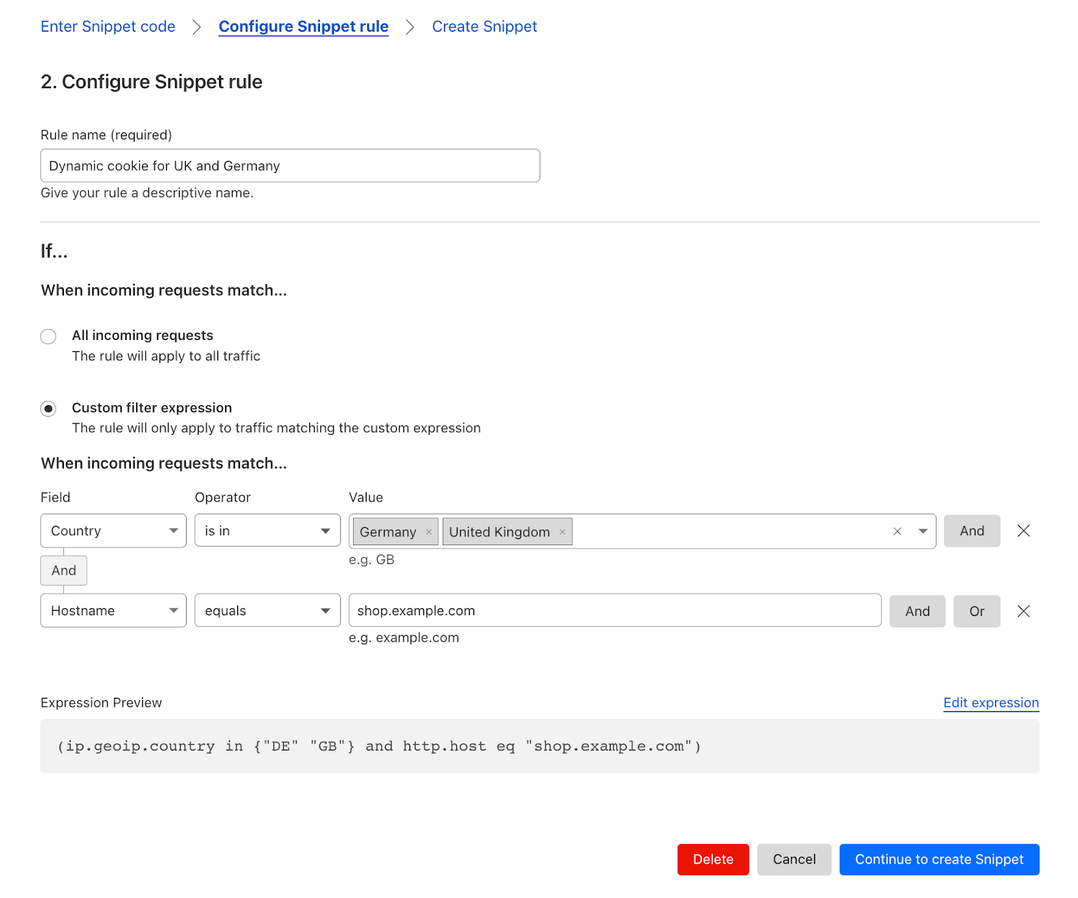Viewport: 1078px width, 898px height.
Task: Select All incoming requests option
Action: pyautogui.click(x=49, y=336)
